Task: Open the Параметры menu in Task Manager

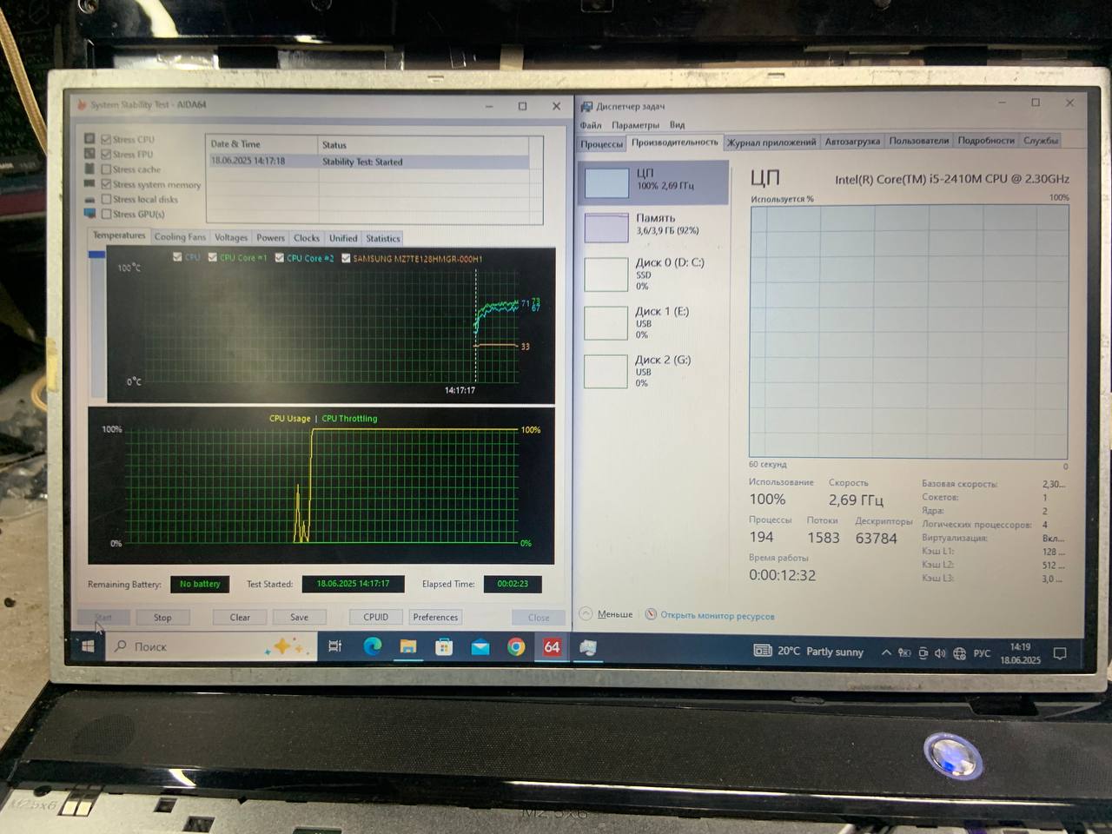Action: pyautogui.click(x=635, y=125)
